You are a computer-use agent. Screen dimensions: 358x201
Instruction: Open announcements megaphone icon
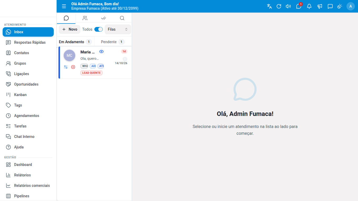320,6
